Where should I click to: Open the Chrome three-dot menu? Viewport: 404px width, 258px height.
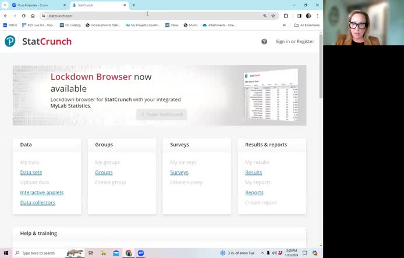tap(317, 16)
